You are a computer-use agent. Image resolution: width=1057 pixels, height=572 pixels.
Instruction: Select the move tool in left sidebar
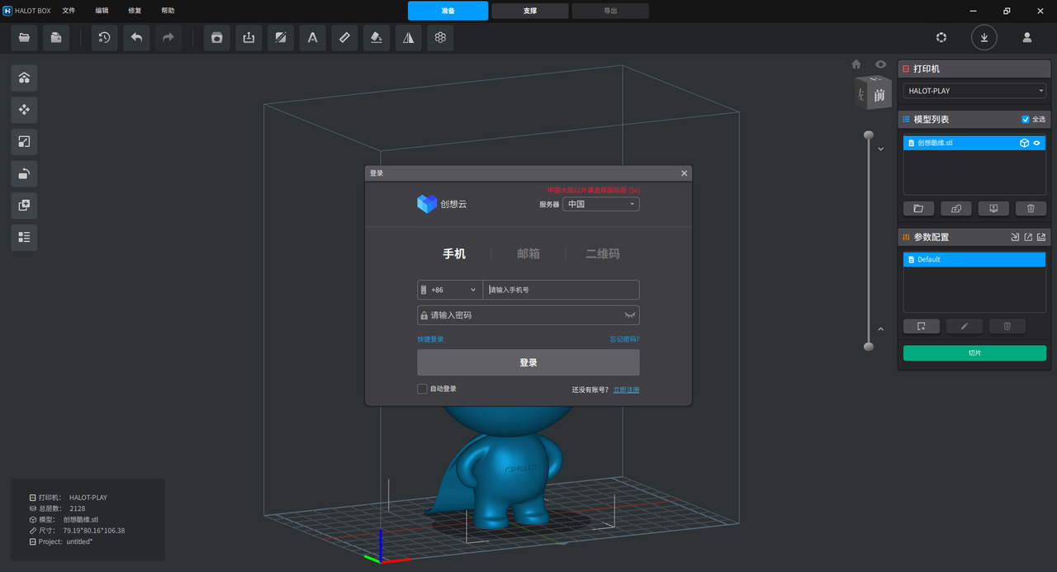(24, 110)
